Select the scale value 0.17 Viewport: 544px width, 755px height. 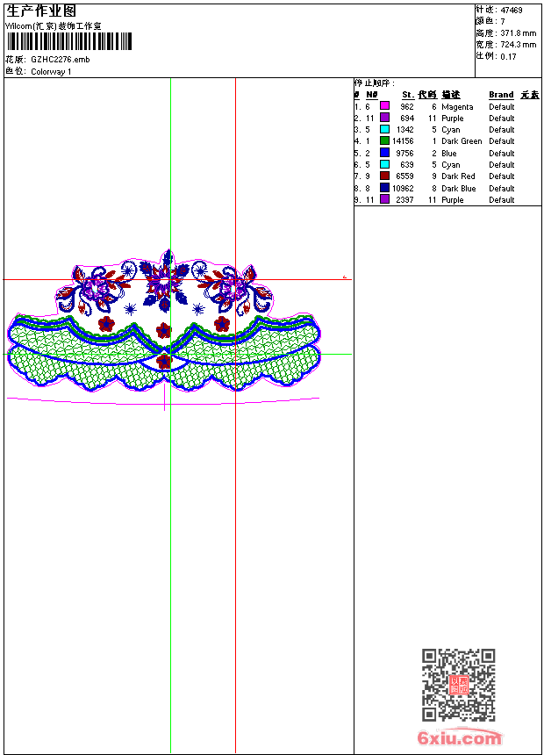coord(508,57)
